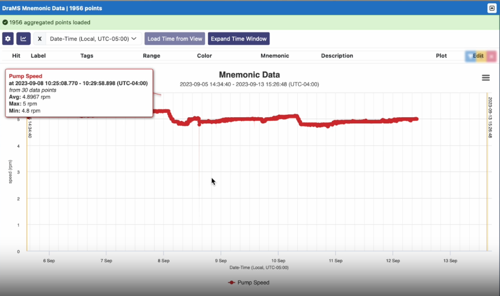Click the Load Time from View button

(x=175, y=39)
